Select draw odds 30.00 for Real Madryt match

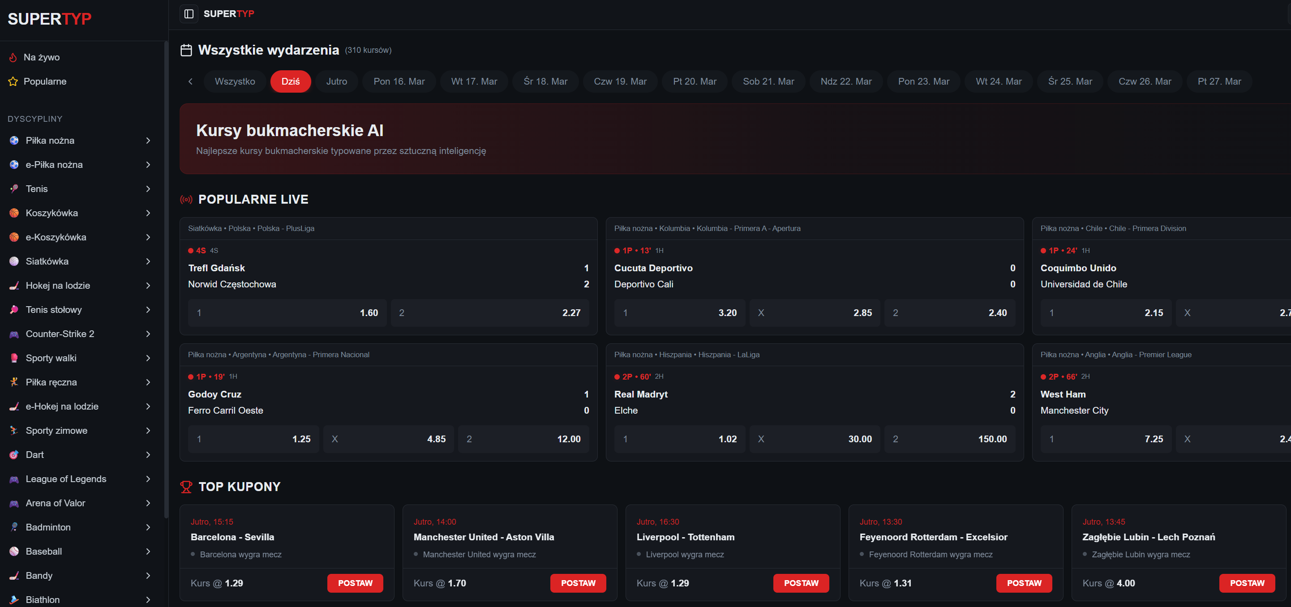point(815,439)
